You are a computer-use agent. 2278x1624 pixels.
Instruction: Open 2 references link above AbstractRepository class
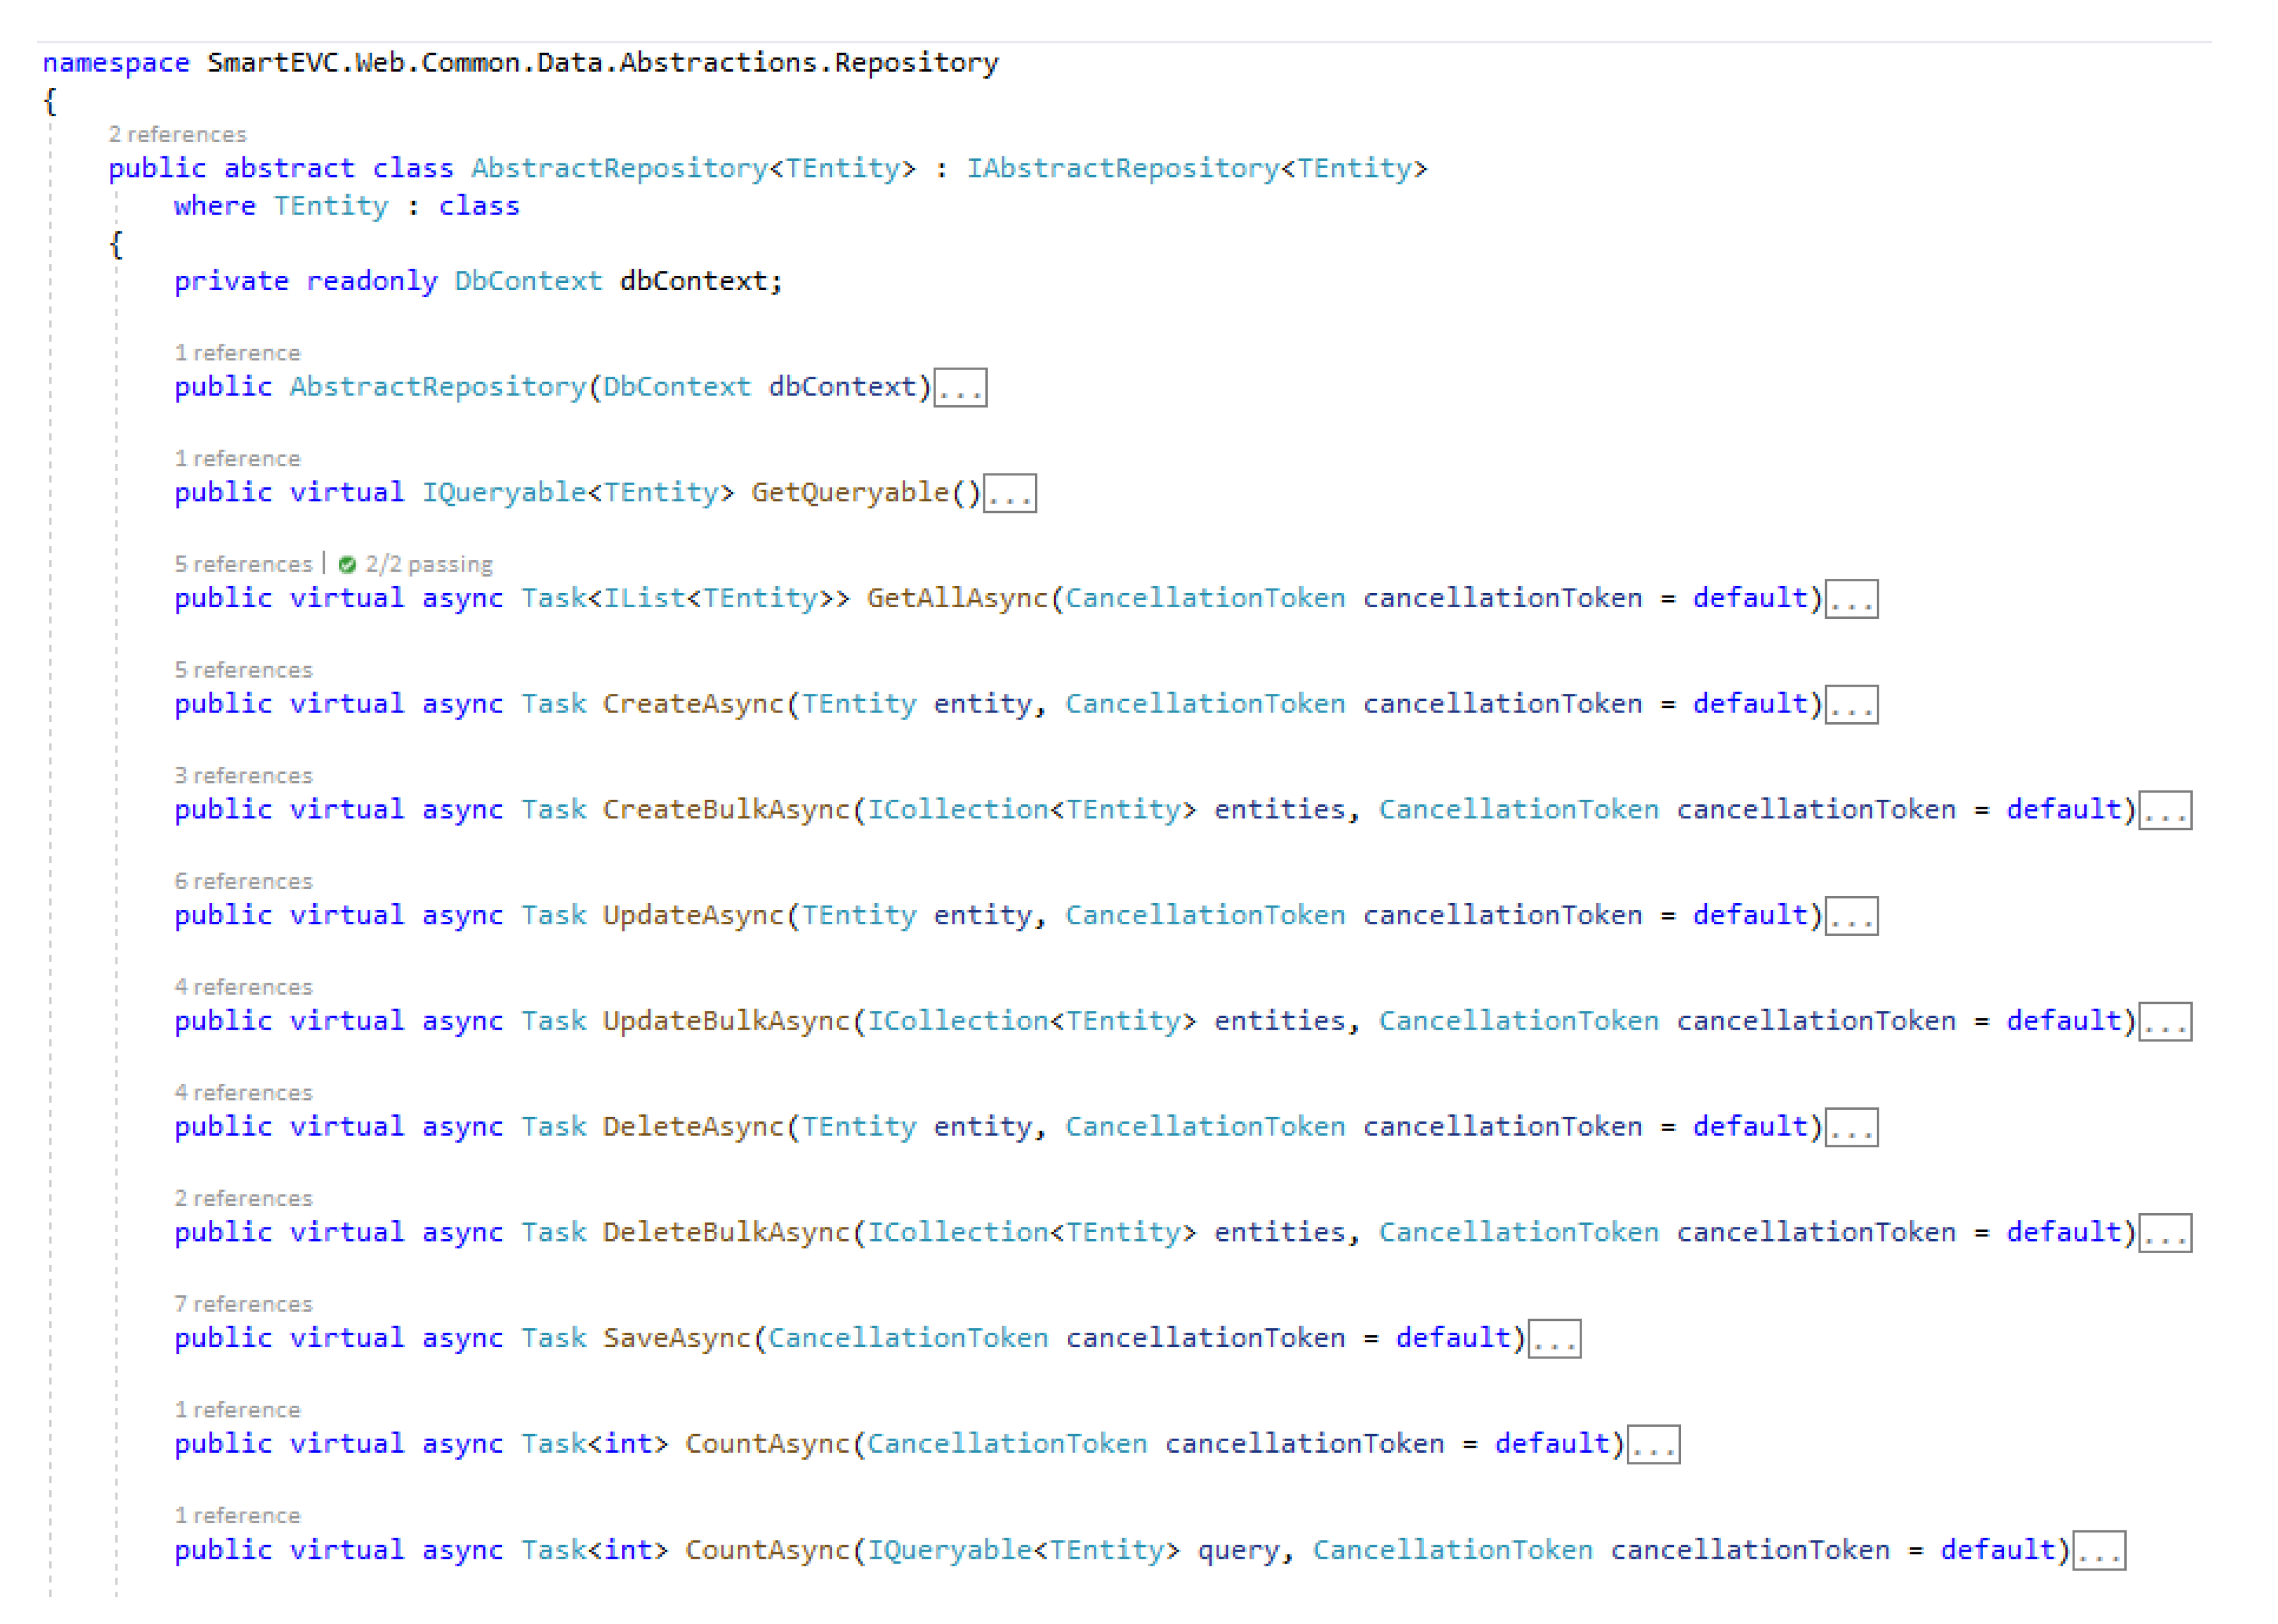[177, 135]
